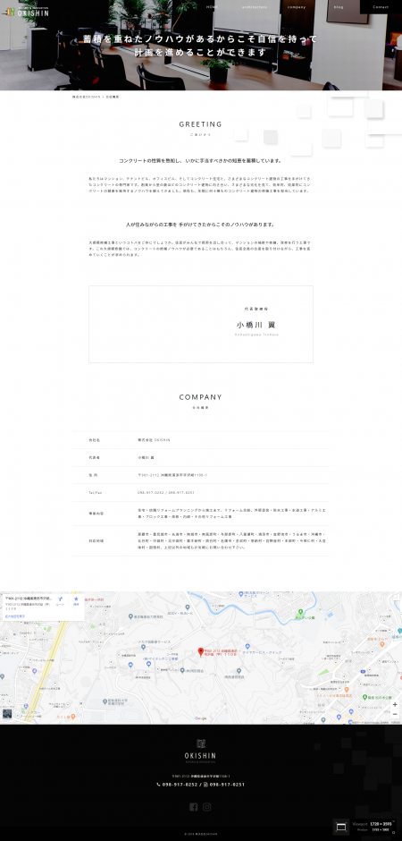Click the OKISHIN logo in the header
This screenshot has height=841, width=402.
pyautogui.click(x=28, y=12)
